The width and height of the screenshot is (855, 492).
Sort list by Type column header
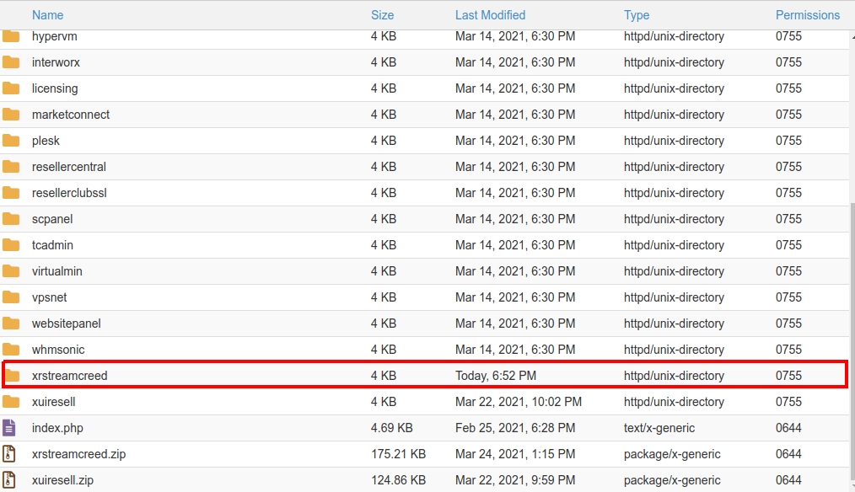(637, 15)
